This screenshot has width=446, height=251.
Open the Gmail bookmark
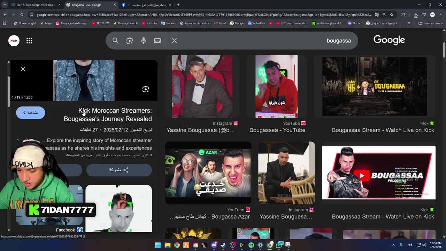[220, 23]
